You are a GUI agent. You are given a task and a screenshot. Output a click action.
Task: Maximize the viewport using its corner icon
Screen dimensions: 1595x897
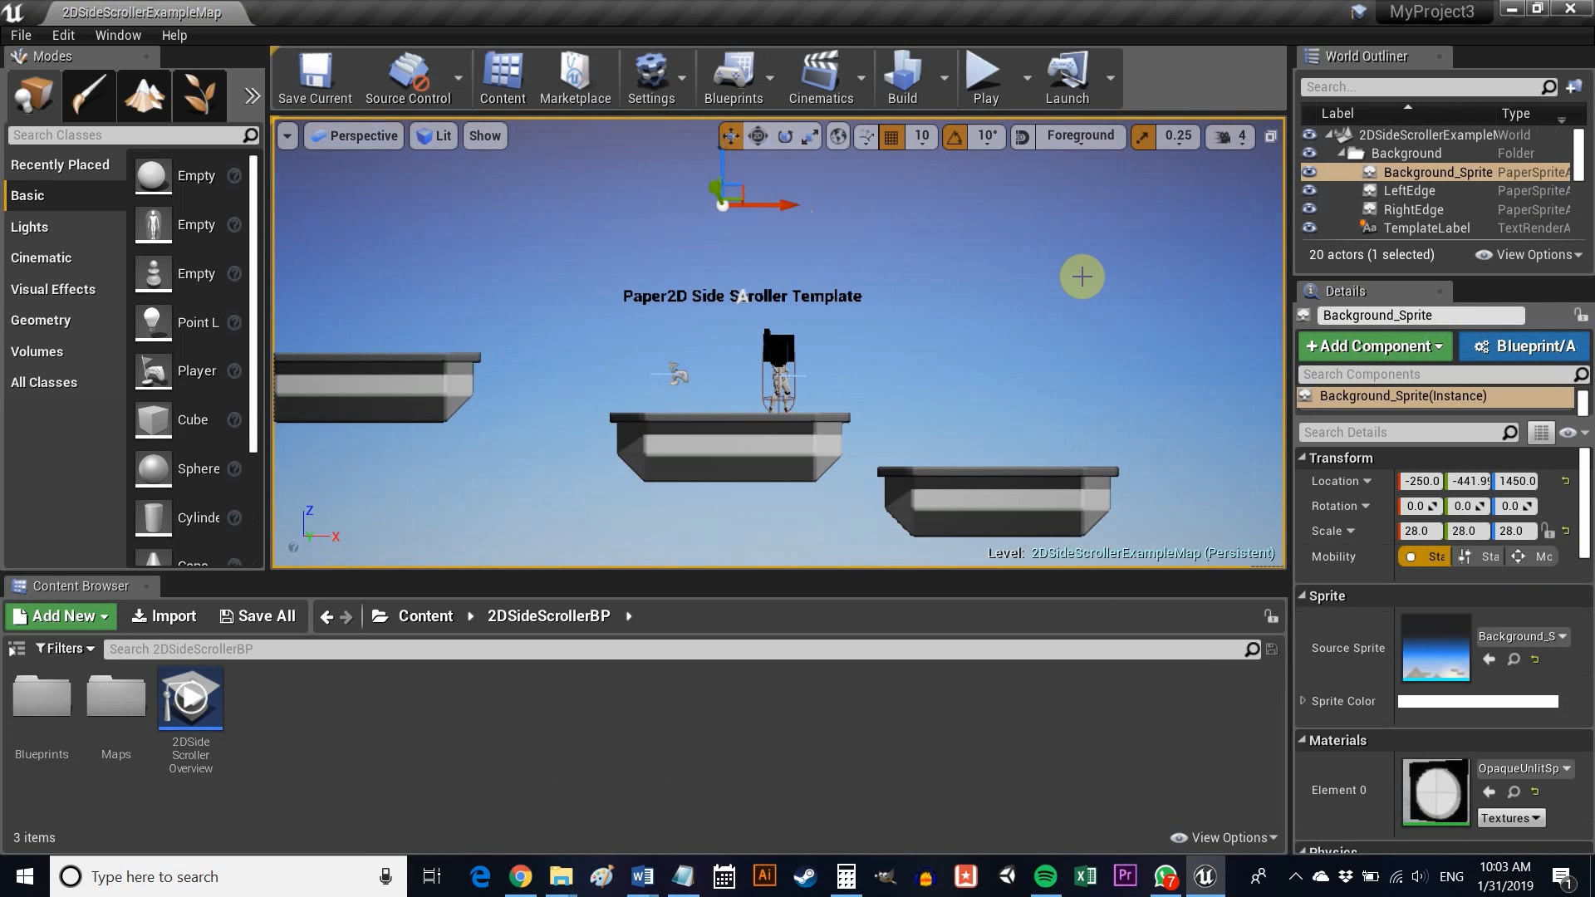pyautogui.click(x=1270, y=136)
